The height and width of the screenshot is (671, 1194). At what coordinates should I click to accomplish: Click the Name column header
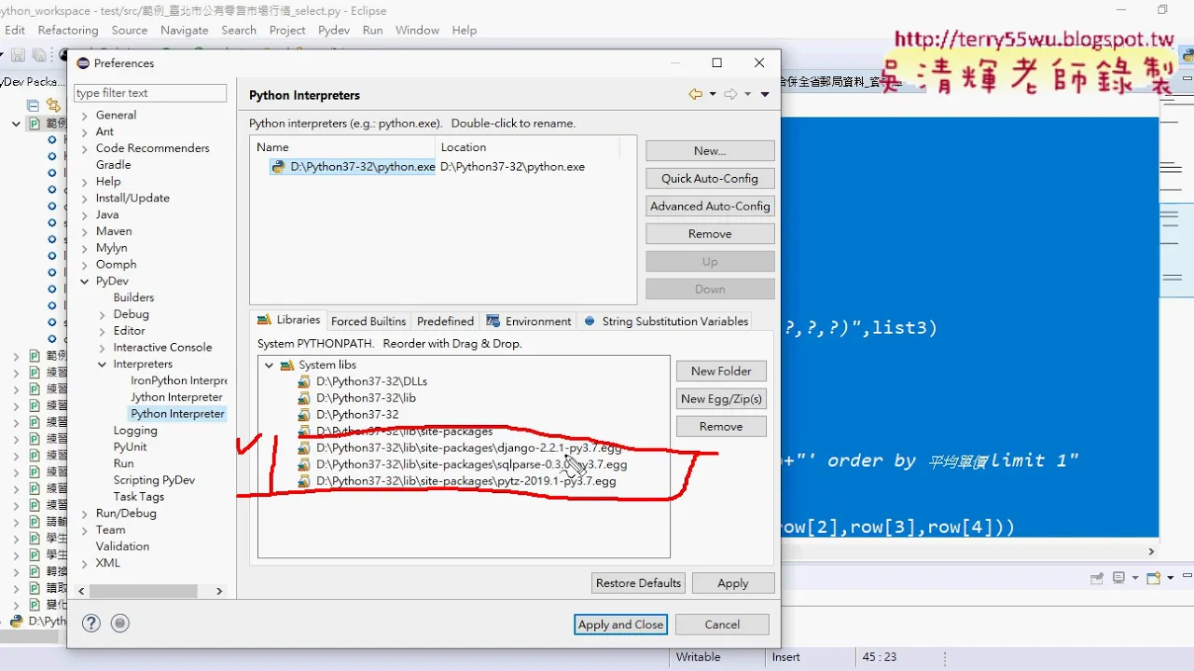[x=342, y=147]
